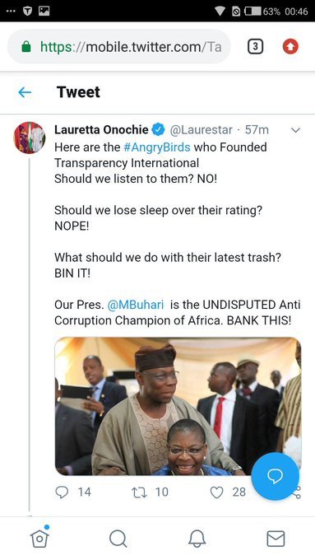
Task: View the attached tweet photo
Action: click(x=178, y=406)
